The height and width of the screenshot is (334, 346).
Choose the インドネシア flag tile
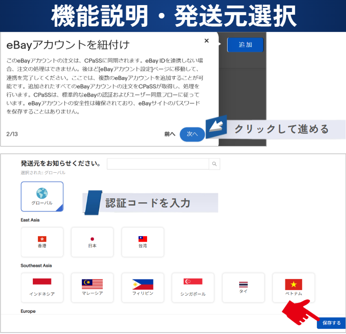point(42,287)
